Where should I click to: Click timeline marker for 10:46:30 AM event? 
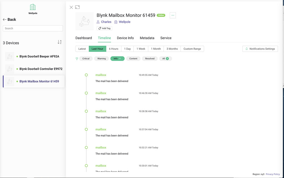click(86, 93)
